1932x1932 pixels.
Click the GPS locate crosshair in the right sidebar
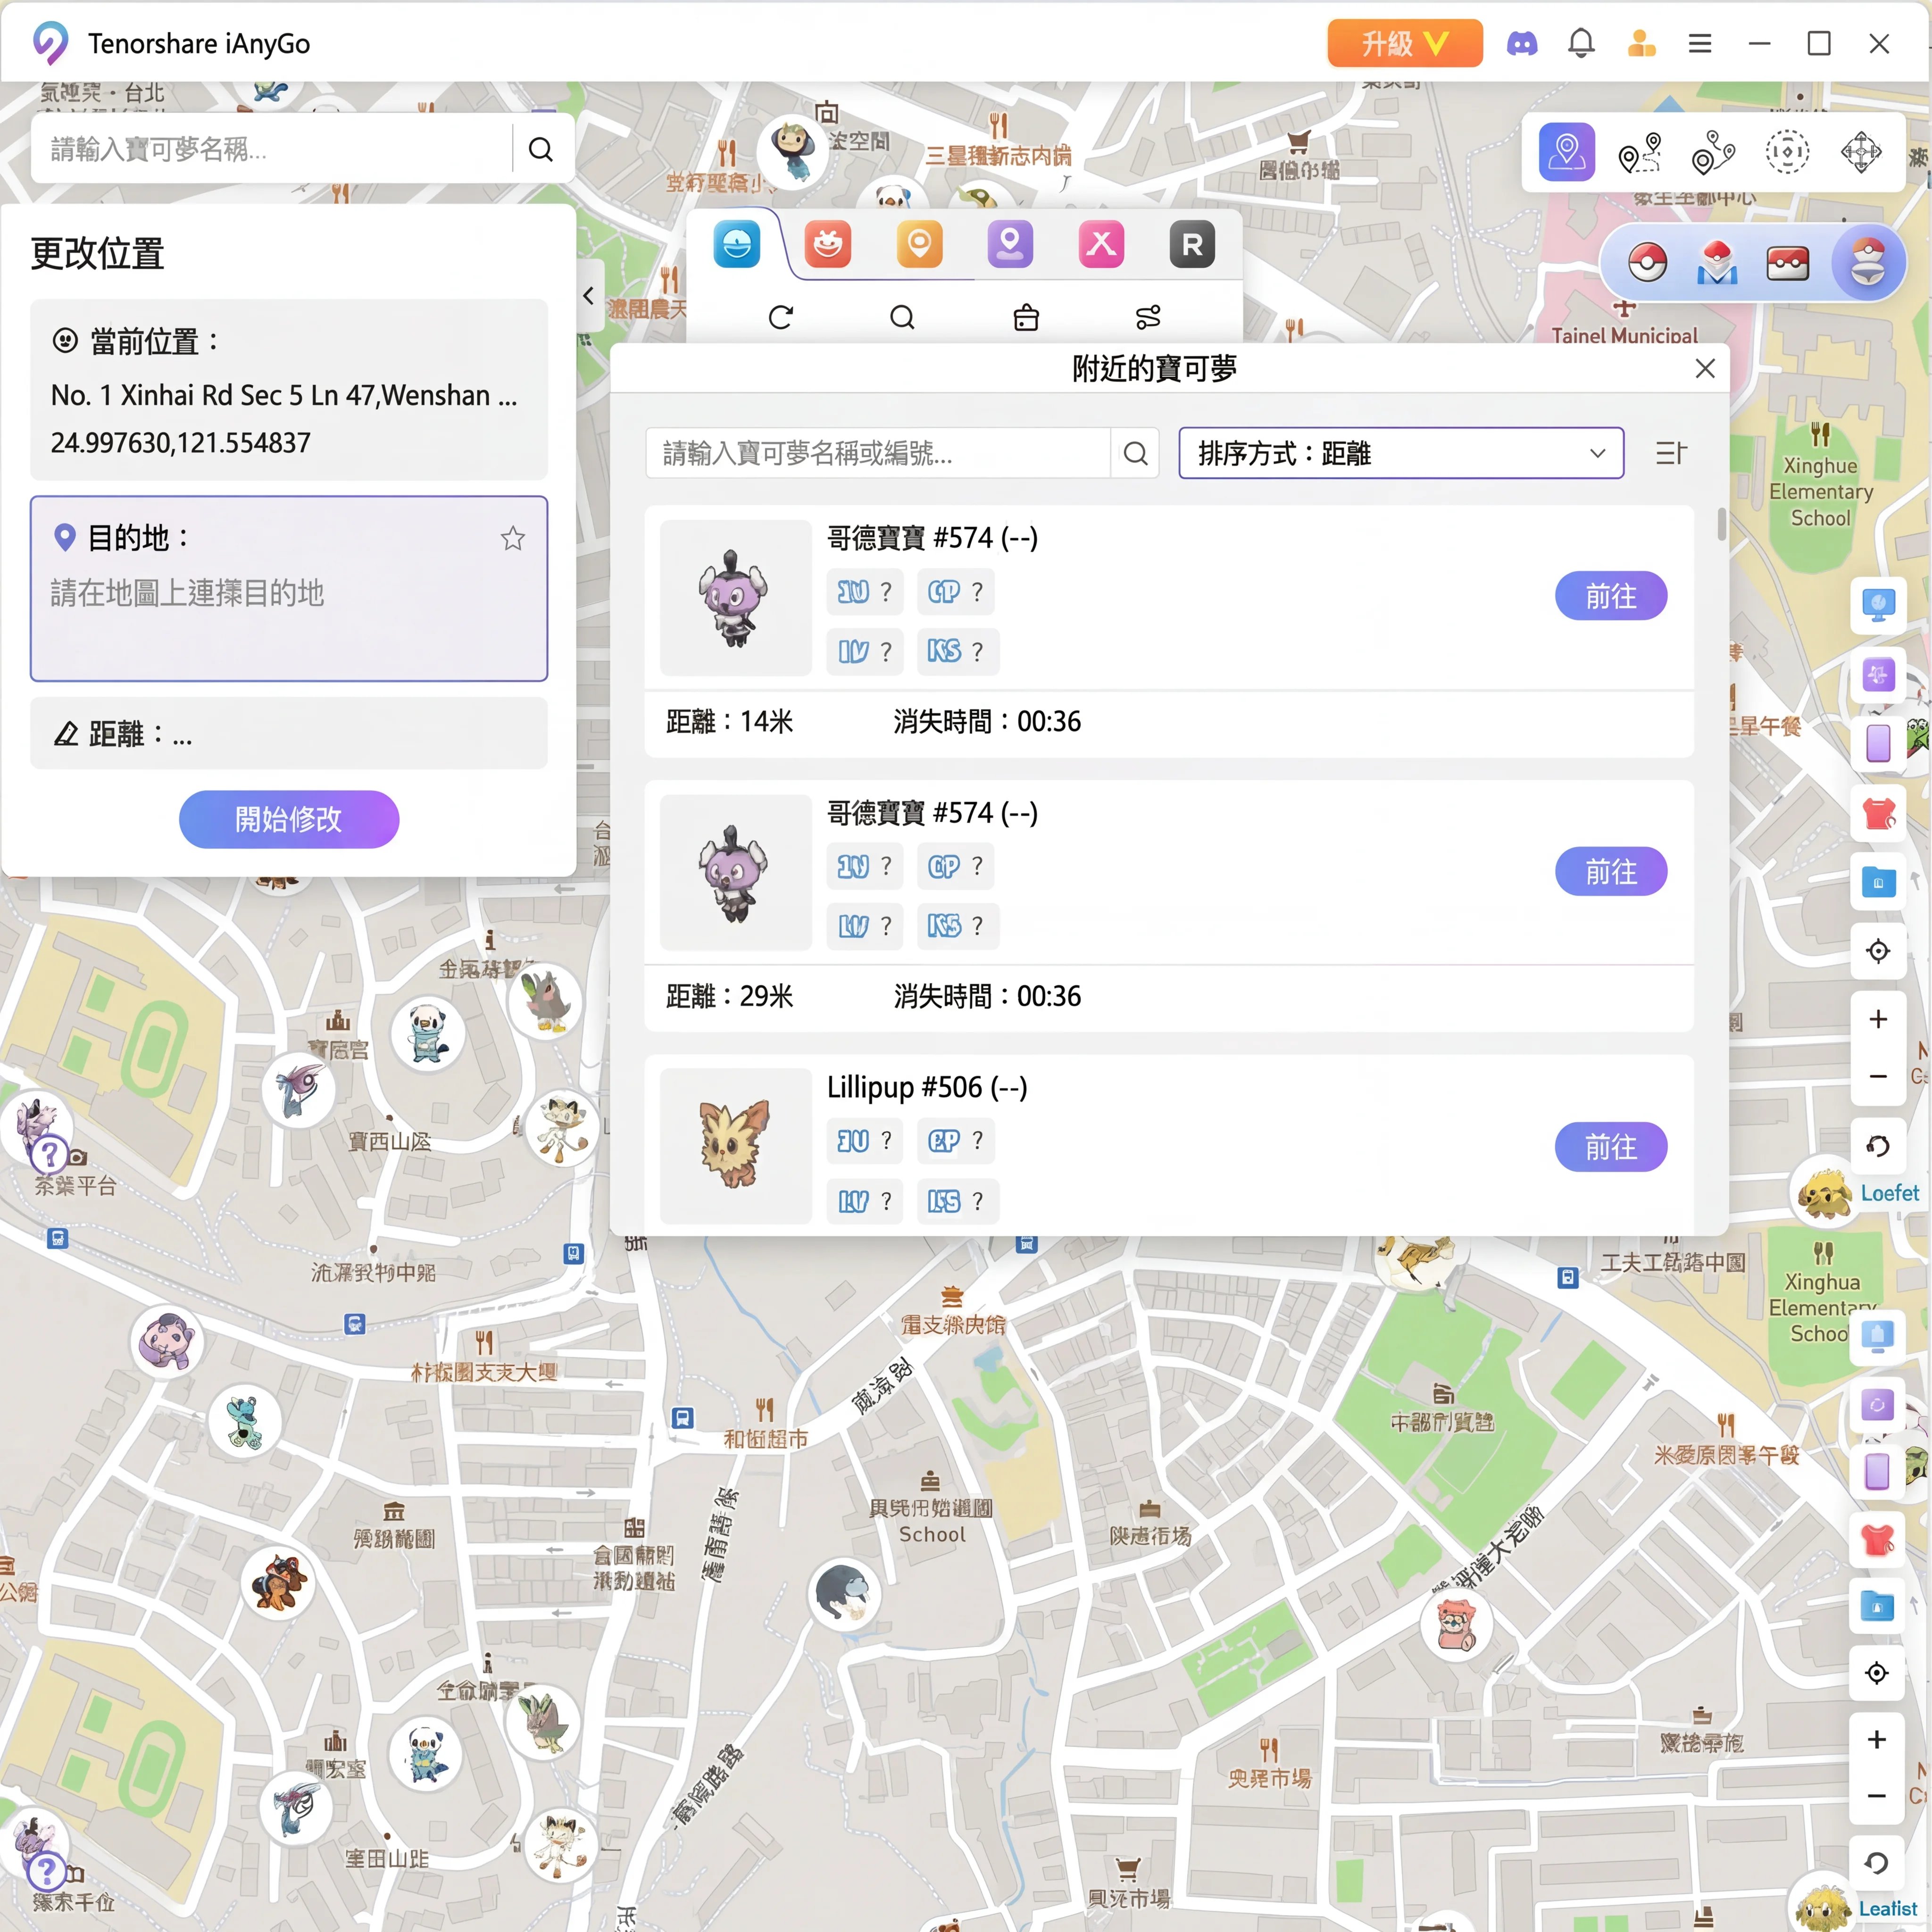(1878, 951)
